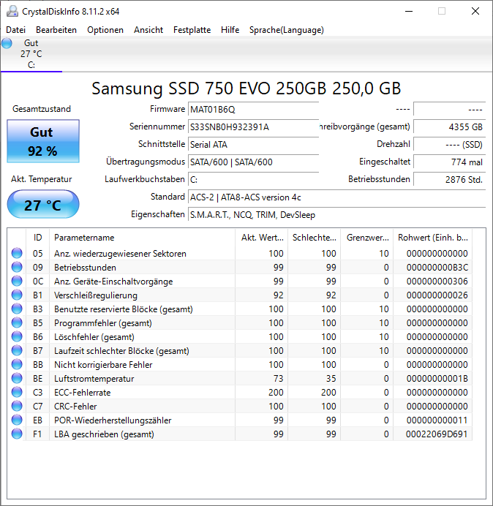Click the Schnittstelle field Serial ATA
This screenshot has height=506, width=493.
click(253, 144)
